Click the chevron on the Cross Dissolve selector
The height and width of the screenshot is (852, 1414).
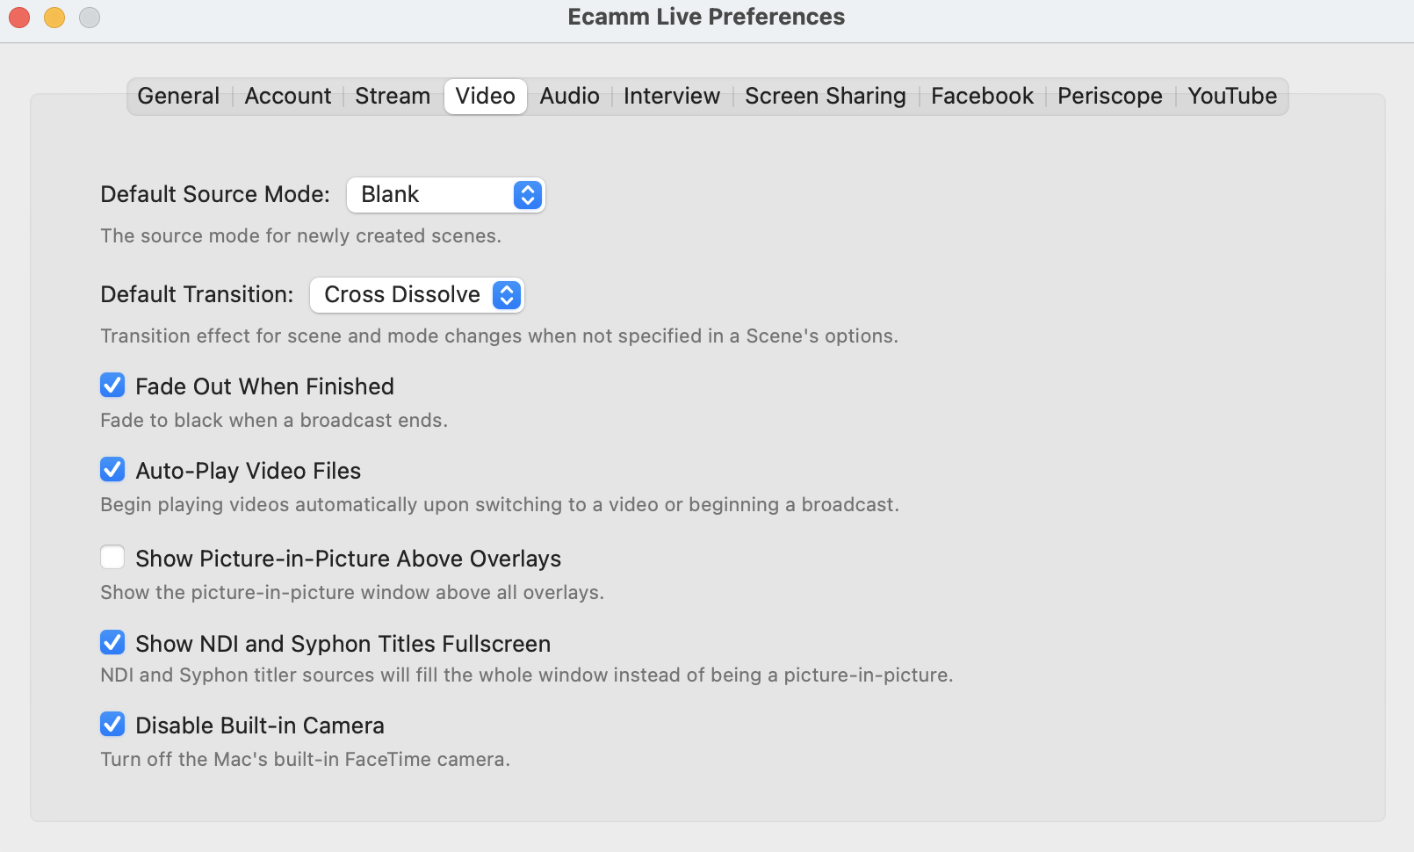pos(505,295)
